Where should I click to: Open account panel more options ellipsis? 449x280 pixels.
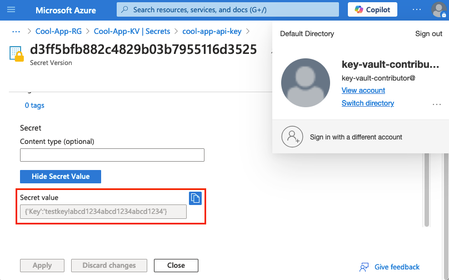[x=436, y=104]
